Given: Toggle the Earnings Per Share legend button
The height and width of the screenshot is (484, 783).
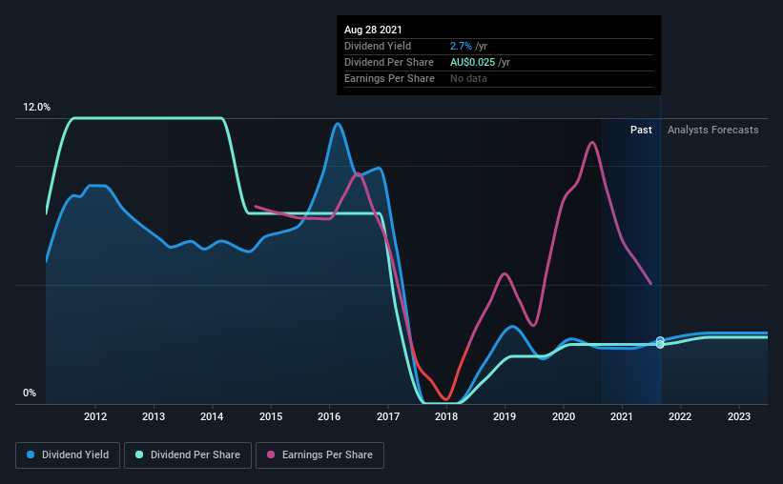Looking at the screenshot, I should click(x=319, y=455).
